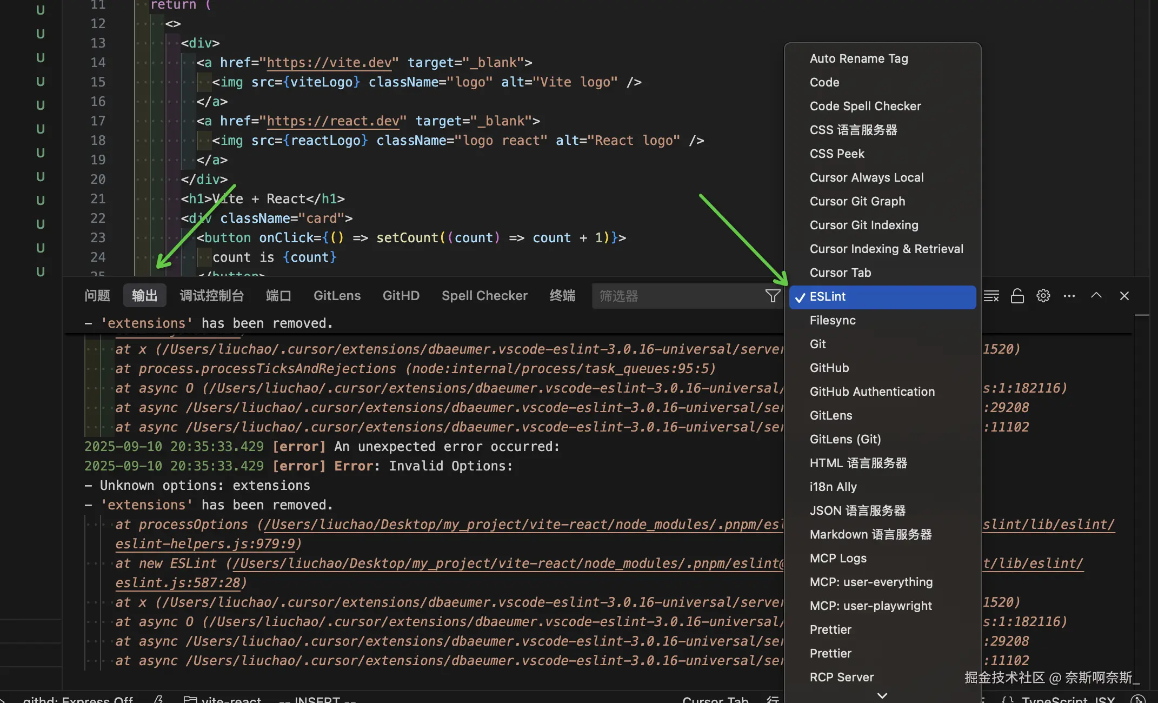
Task: Pick MCP Logs in the channel list
Action: (837, 558)
